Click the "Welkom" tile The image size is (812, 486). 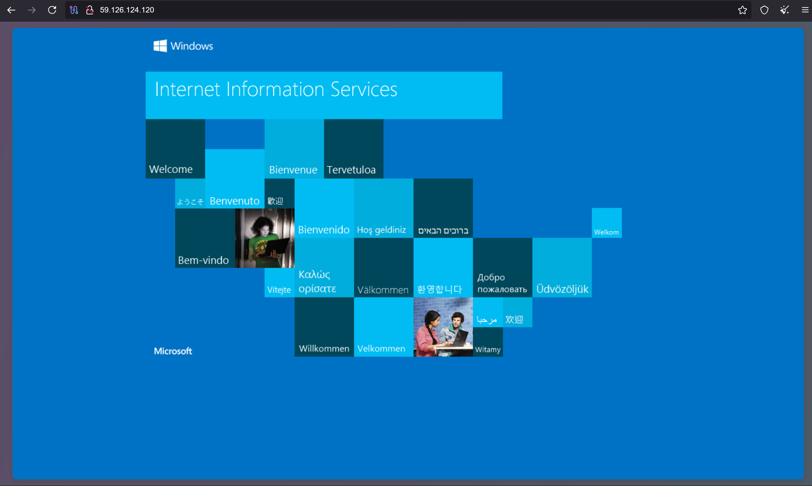click(607, 223)
